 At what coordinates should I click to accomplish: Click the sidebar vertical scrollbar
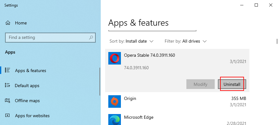(x=100, y=82)
